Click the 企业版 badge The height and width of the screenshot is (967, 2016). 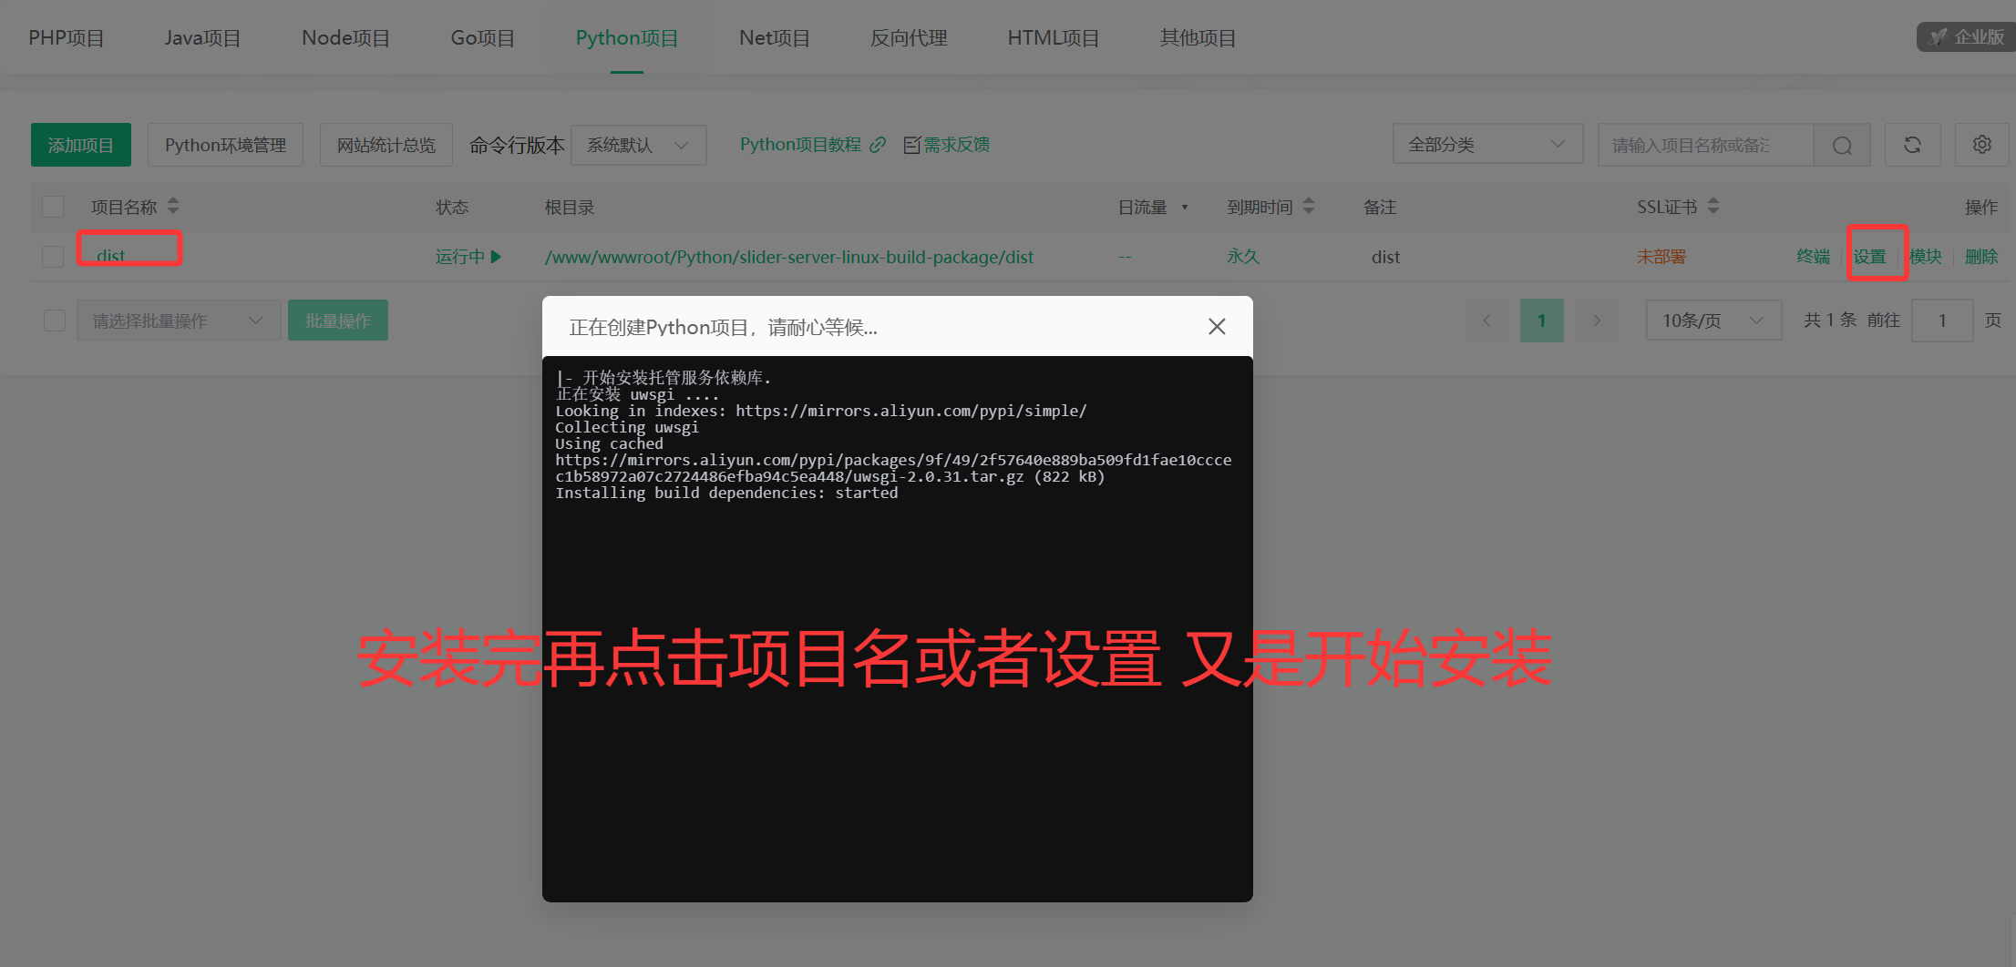(1967, 37)
